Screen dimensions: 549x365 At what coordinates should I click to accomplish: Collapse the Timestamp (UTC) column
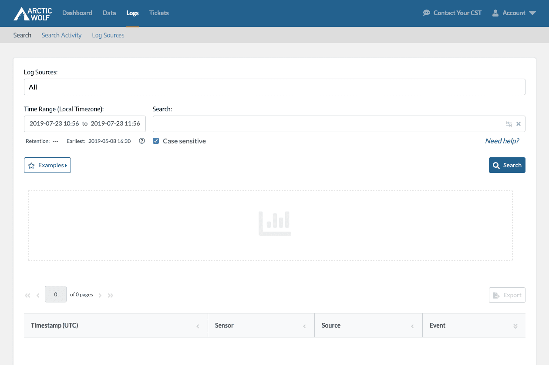(x=198, y=326)
